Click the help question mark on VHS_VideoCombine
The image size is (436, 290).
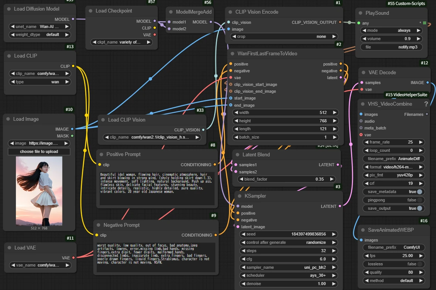pos(426,104)
